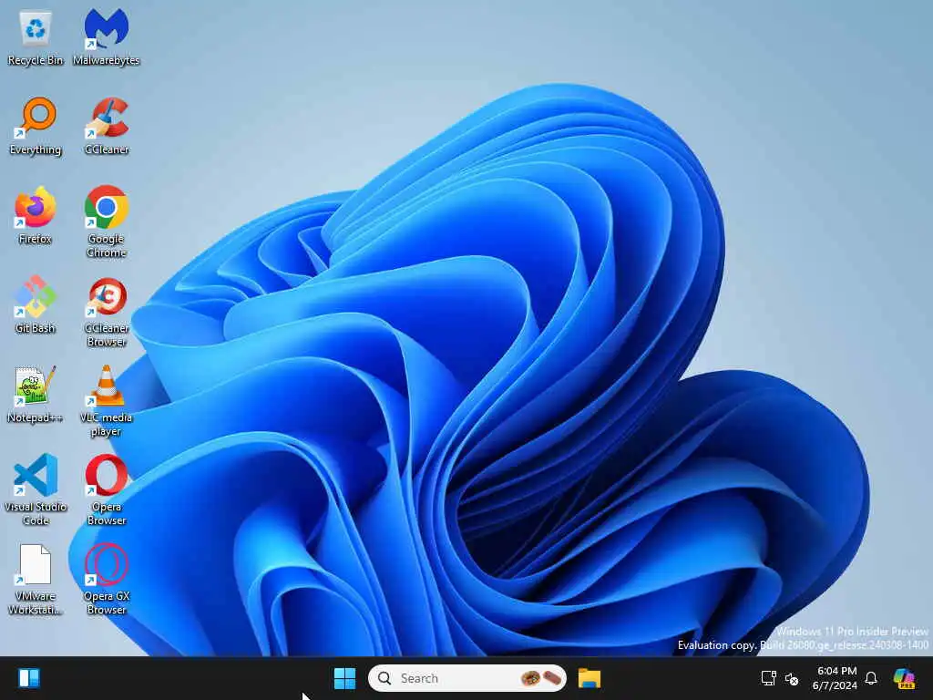933x700 pixels.
Task: Select the Git Bash shortcut
Action: (x=36, y=304)
